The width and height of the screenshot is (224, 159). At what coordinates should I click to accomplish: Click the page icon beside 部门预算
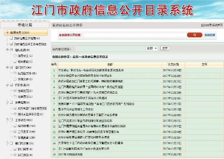[15, 149]
